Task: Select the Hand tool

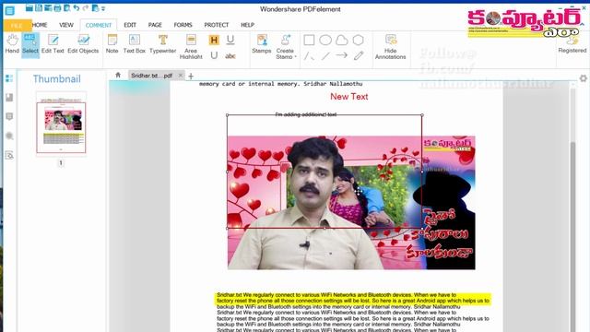Action: 12,44
